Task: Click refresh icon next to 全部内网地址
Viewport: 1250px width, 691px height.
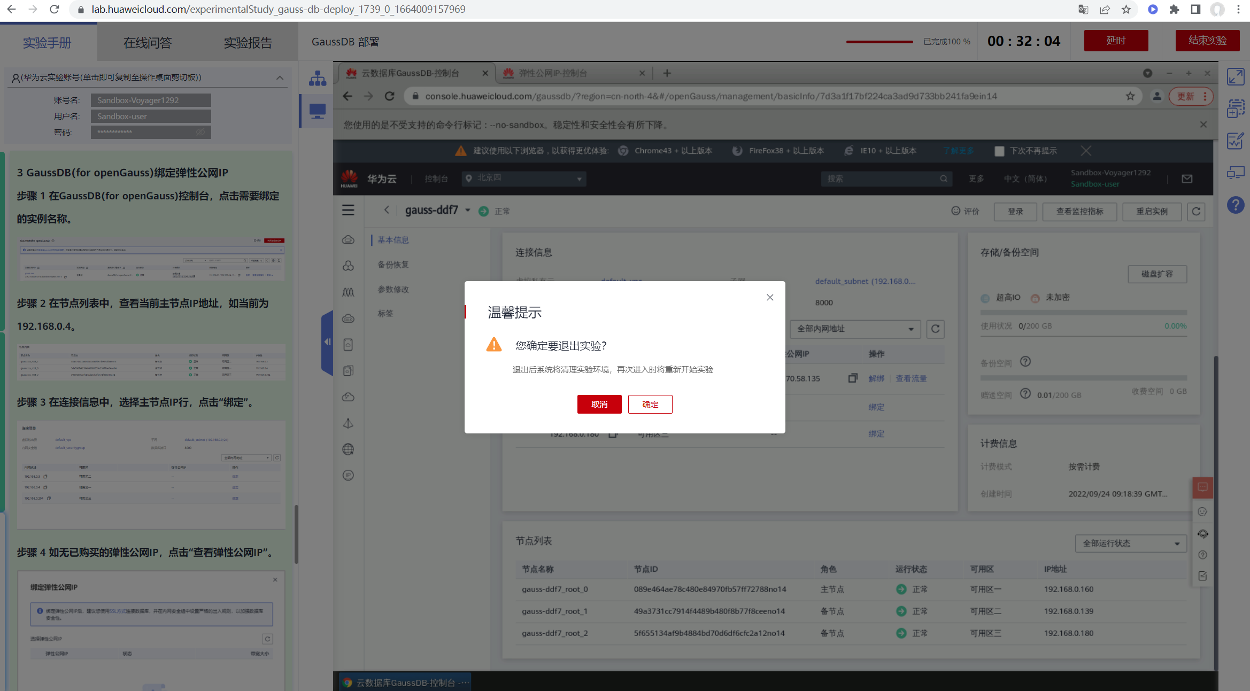Action: tap(935, 329)
